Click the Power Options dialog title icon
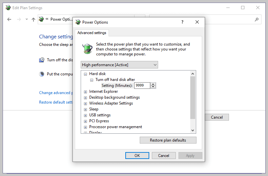This screenshot has width=268, height=176. click(x=78, y=22)
